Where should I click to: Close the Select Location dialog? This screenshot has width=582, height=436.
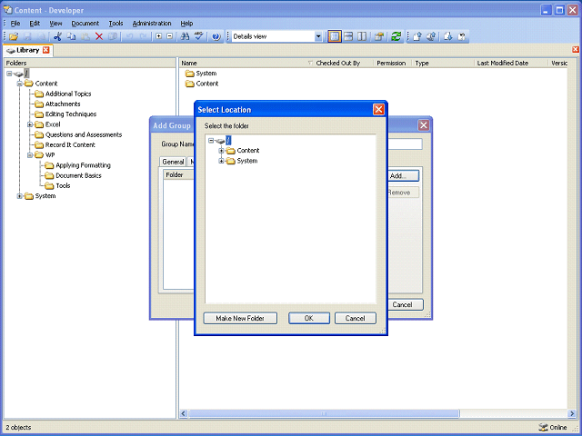[x=378, y=109]
